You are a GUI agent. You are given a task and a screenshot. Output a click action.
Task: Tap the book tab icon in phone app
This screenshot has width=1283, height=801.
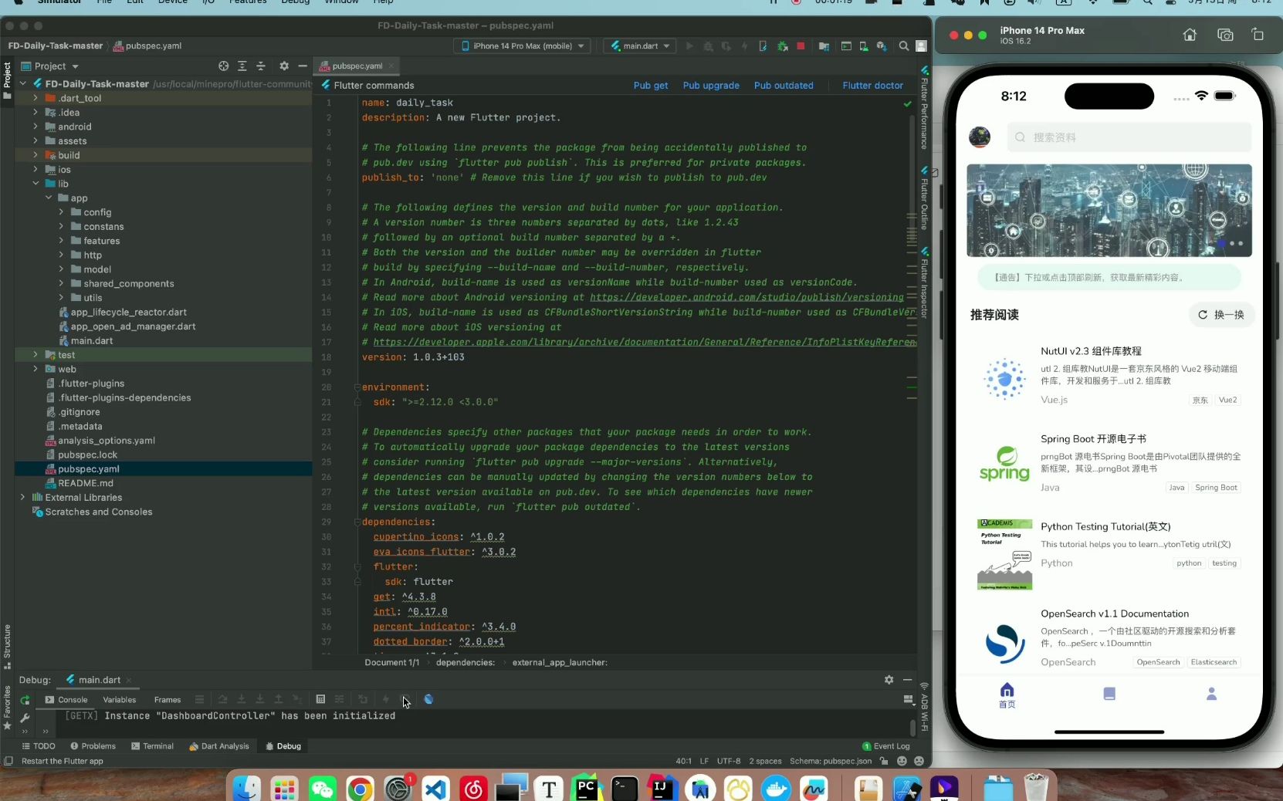[1109, 694]
